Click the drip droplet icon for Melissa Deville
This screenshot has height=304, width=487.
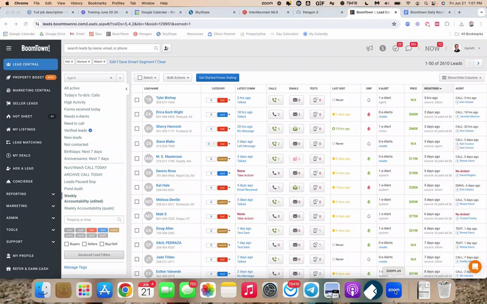coord(369,202)
